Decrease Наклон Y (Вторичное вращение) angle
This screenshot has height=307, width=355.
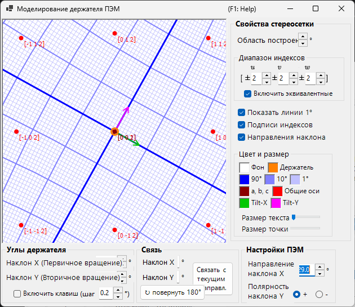click(122, 281)
